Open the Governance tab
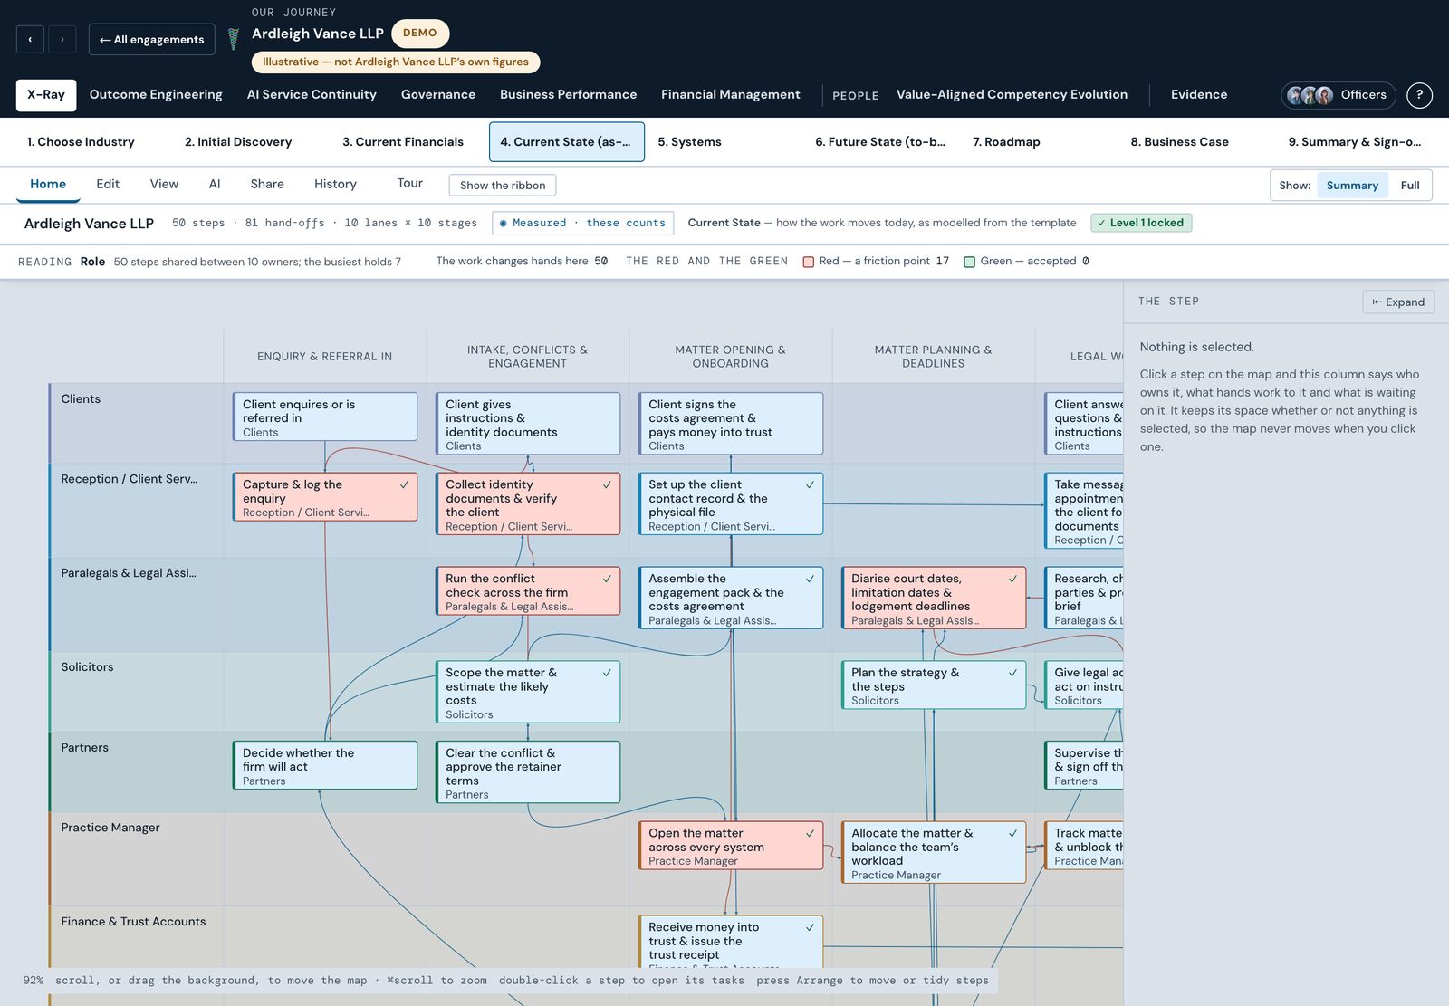Image resolution: width=1449 pixels, height=1006 pixels. [438, 95]
